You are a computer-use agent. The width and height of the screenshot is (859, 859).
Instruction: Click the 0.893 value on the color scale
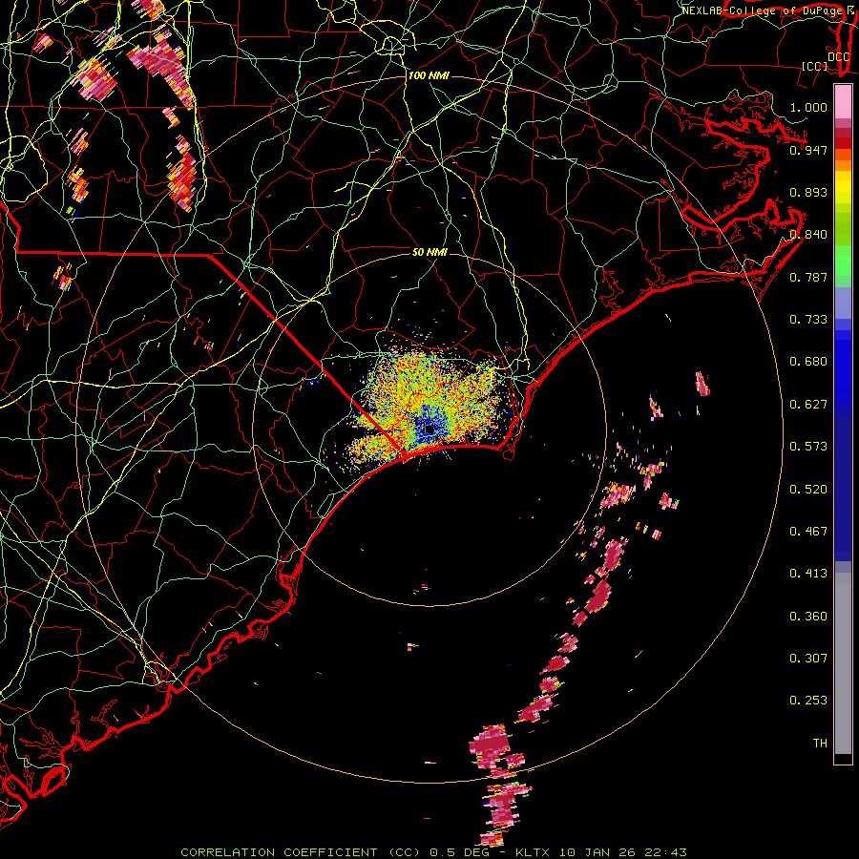[x=808, y=192]
